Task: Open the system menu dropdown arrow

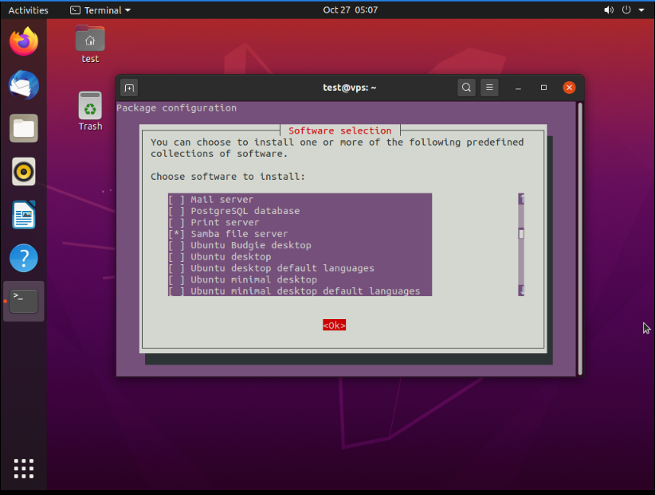Action: 641,10
